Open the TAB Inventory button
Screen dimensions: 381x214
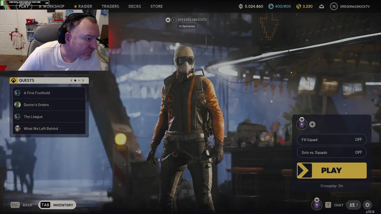pyautogui.click(x=57, y=205)
